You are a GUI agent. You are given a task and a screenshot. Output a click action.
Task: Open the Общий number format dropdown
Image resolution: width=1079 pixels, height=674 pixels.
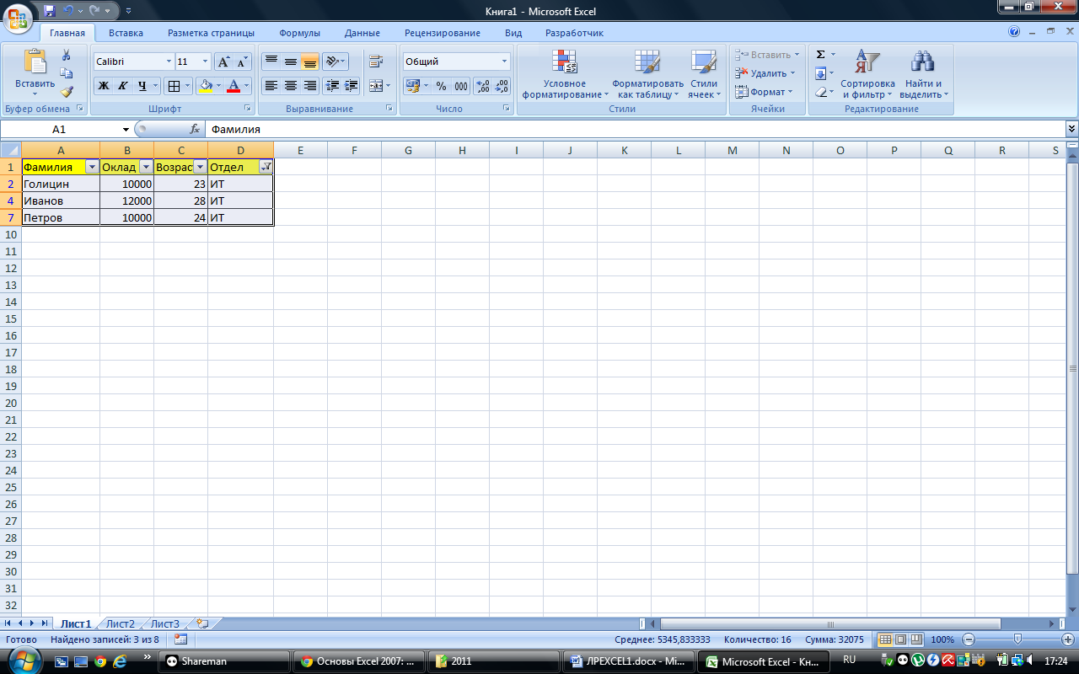pyautogui.click(x=505, y=62)
